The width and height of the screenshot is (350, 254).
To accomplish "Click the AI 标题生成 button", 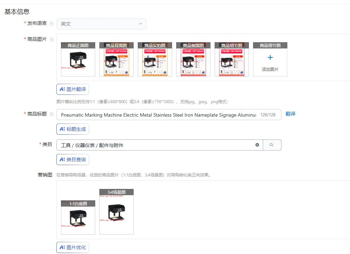I will [x=73, y=129].
